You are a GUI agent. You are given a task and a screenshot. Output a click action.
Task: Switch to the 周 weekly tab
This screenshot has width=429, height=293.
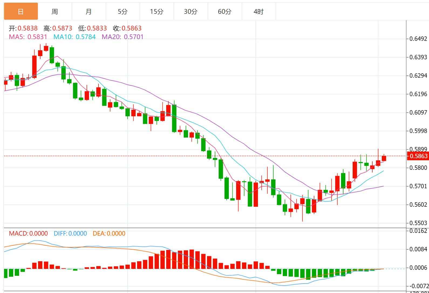(55, 12)
